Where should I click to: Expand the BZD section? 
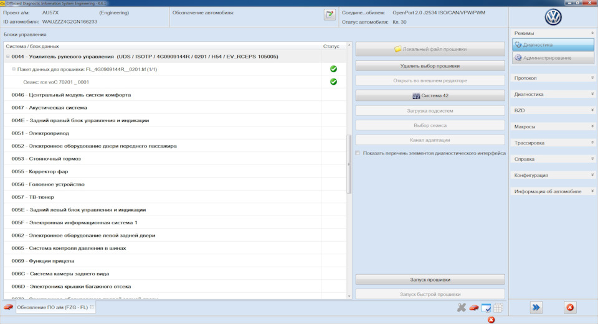[x=592, y=110]
